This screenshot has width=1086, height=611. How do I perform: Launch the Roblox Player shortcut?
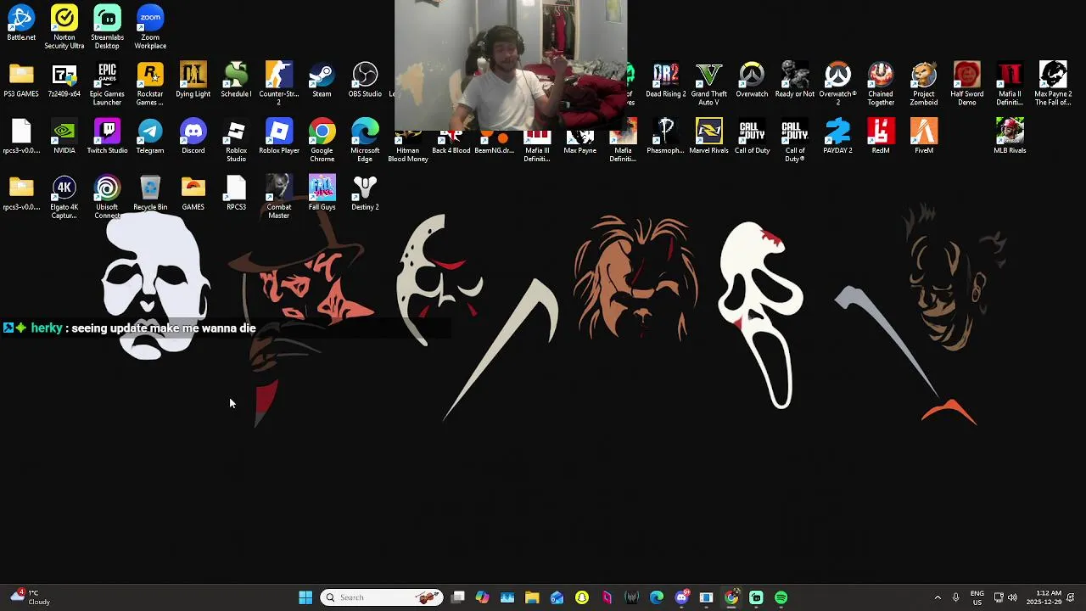click(x=279, y=137)
